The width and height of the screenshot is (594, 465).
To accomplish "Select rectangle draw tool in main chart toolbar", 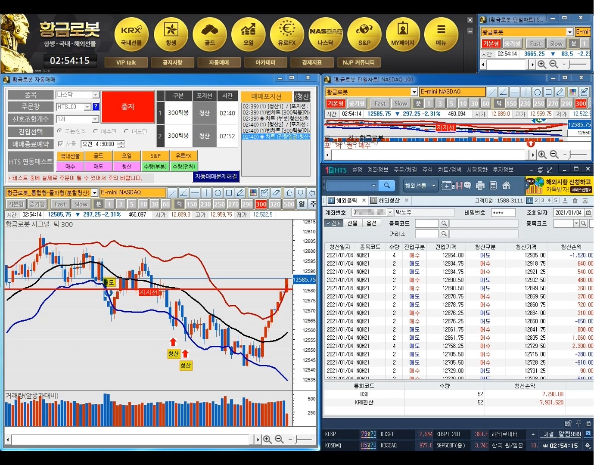I will [x=229, y=192].
